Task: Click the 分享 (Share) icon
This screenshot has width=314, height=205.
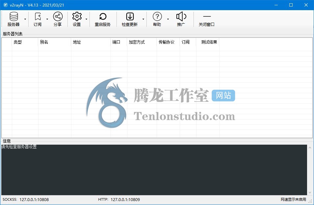Action: [58, 19]
